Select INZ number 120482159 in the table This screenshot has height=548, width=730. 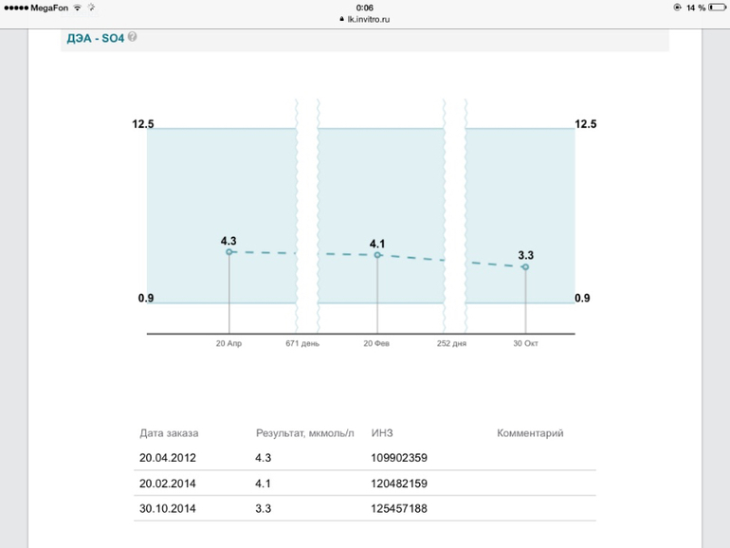click(399, 484)
